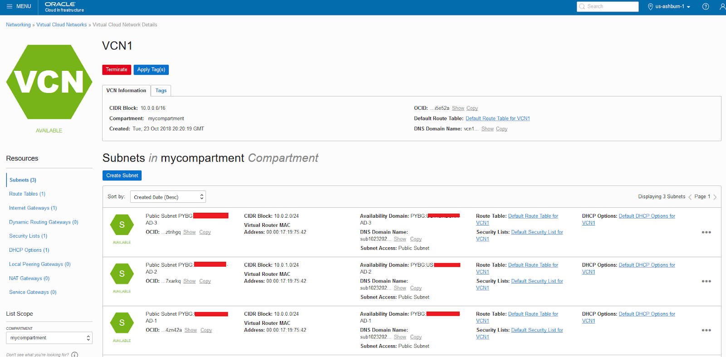Open AD-2 subnet Default Security List link
Image resolution: width=726 pixels, height=357 pixels.
point(537,281)
